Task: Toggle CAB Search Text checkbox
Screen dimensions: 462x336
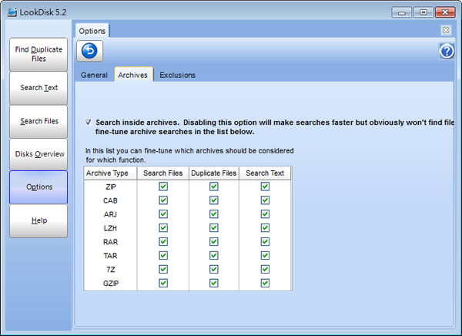Action: tap(265, 200)
